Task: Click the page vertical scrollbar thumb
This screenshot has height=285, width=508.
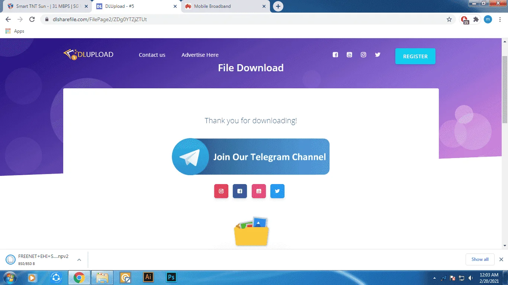Action: pyautogui.click(x=505, y=89)
